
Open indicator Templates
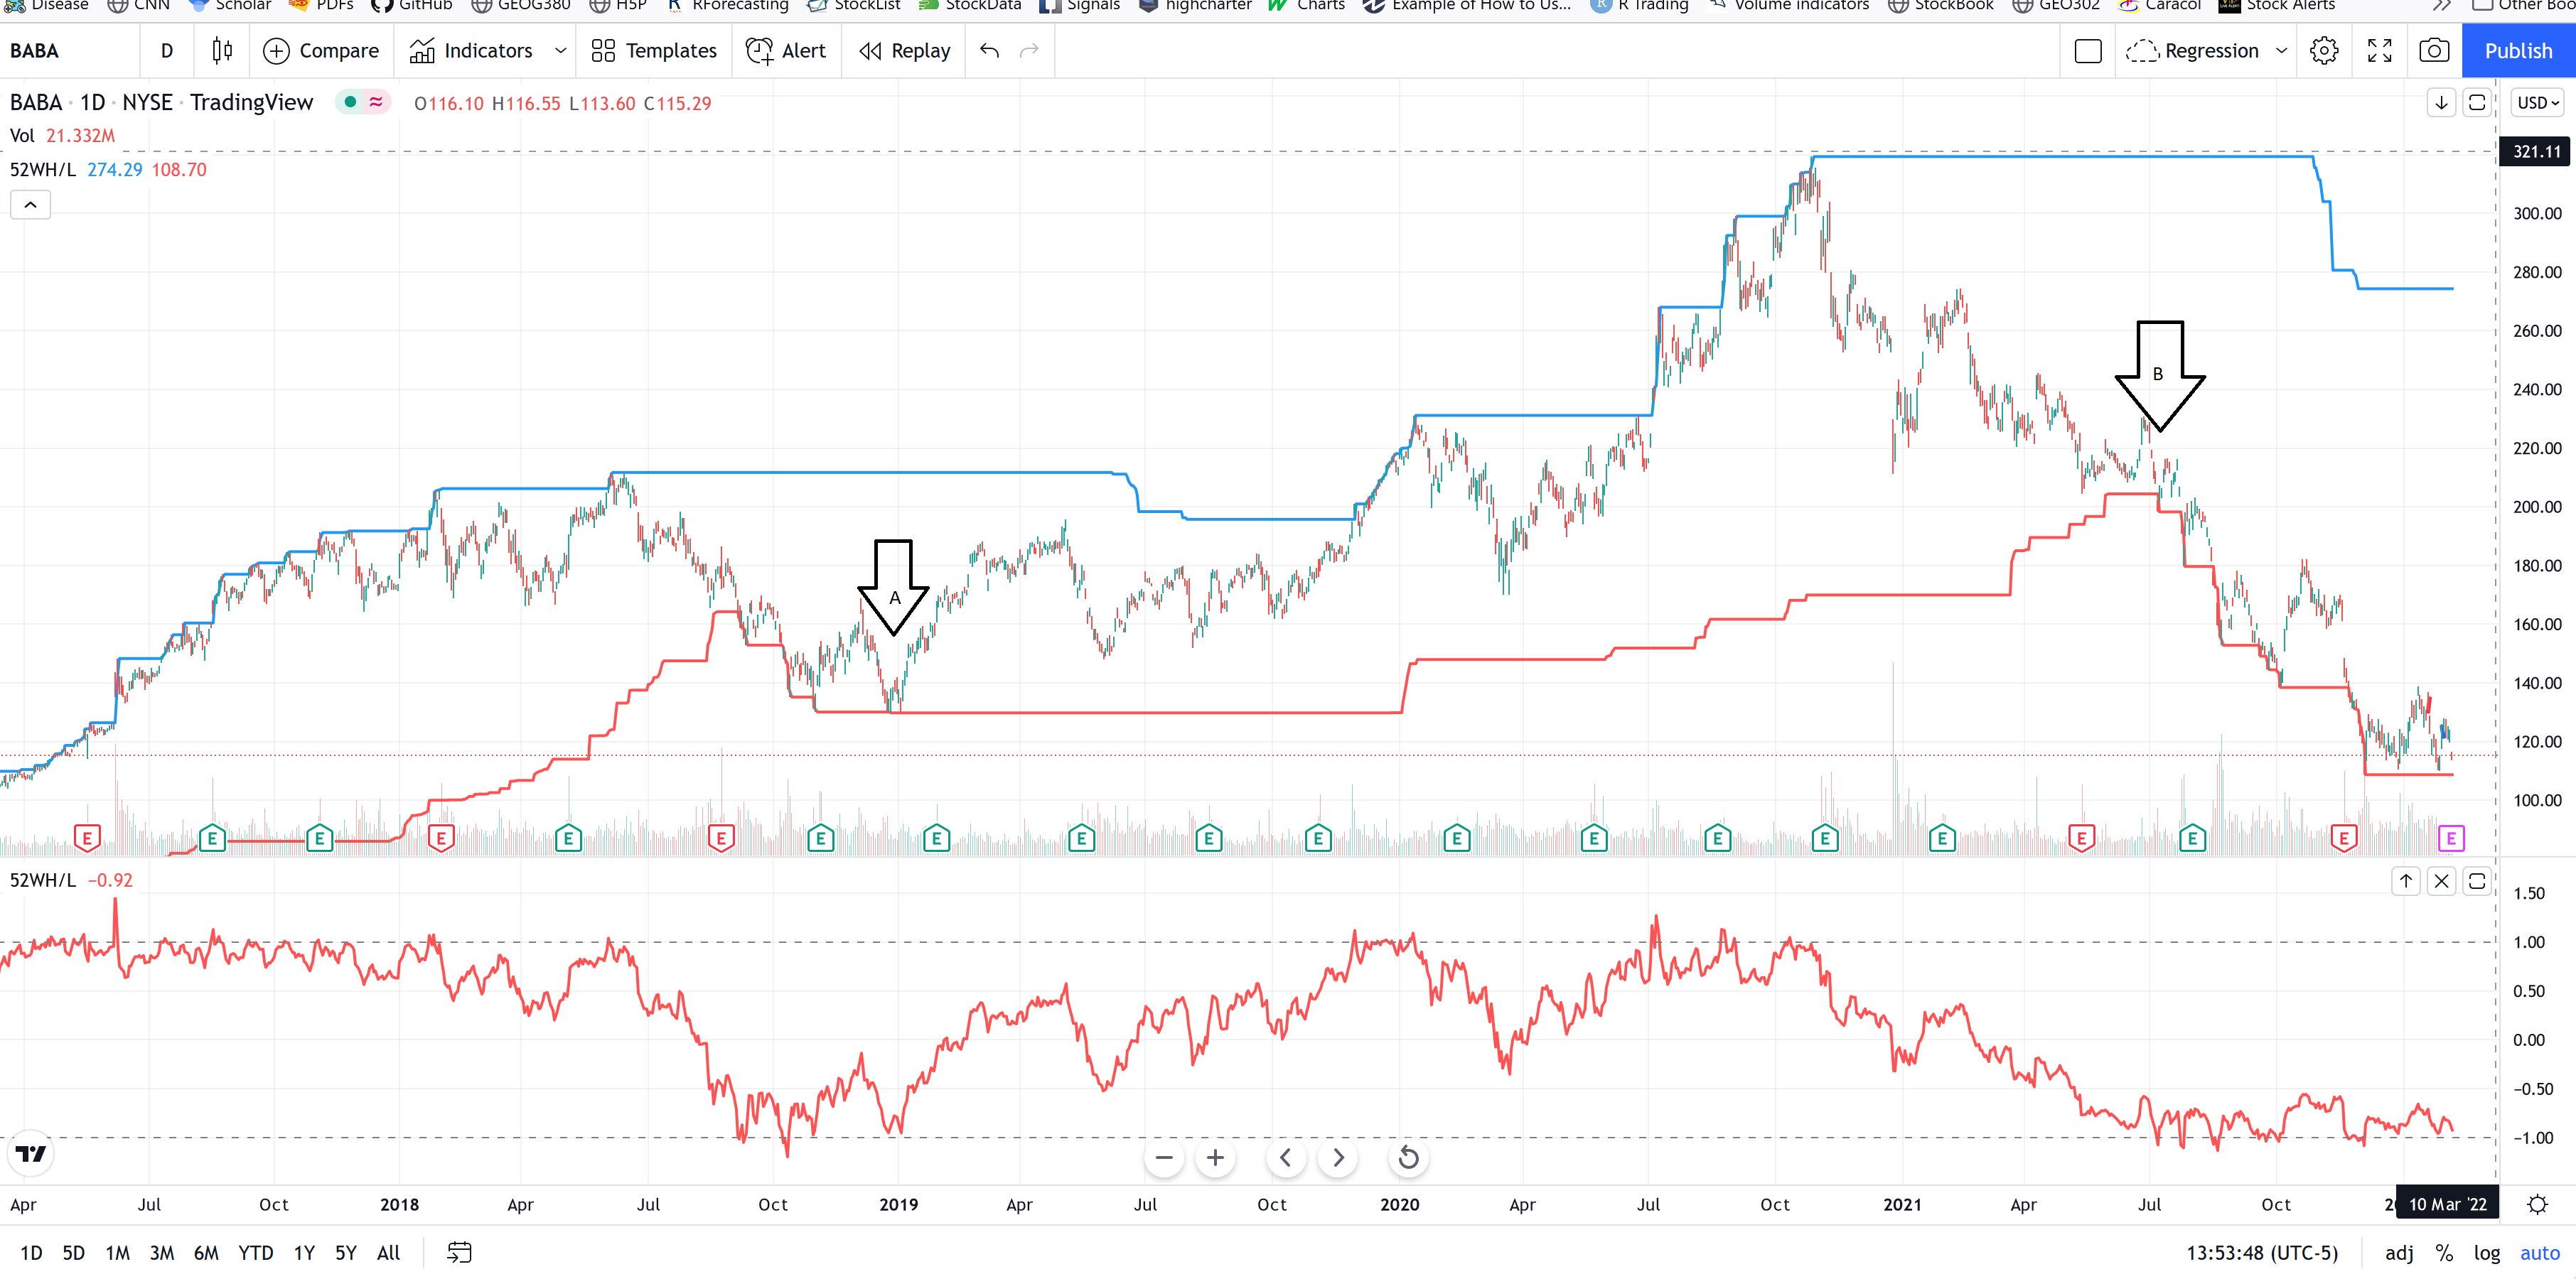[654, 50]
